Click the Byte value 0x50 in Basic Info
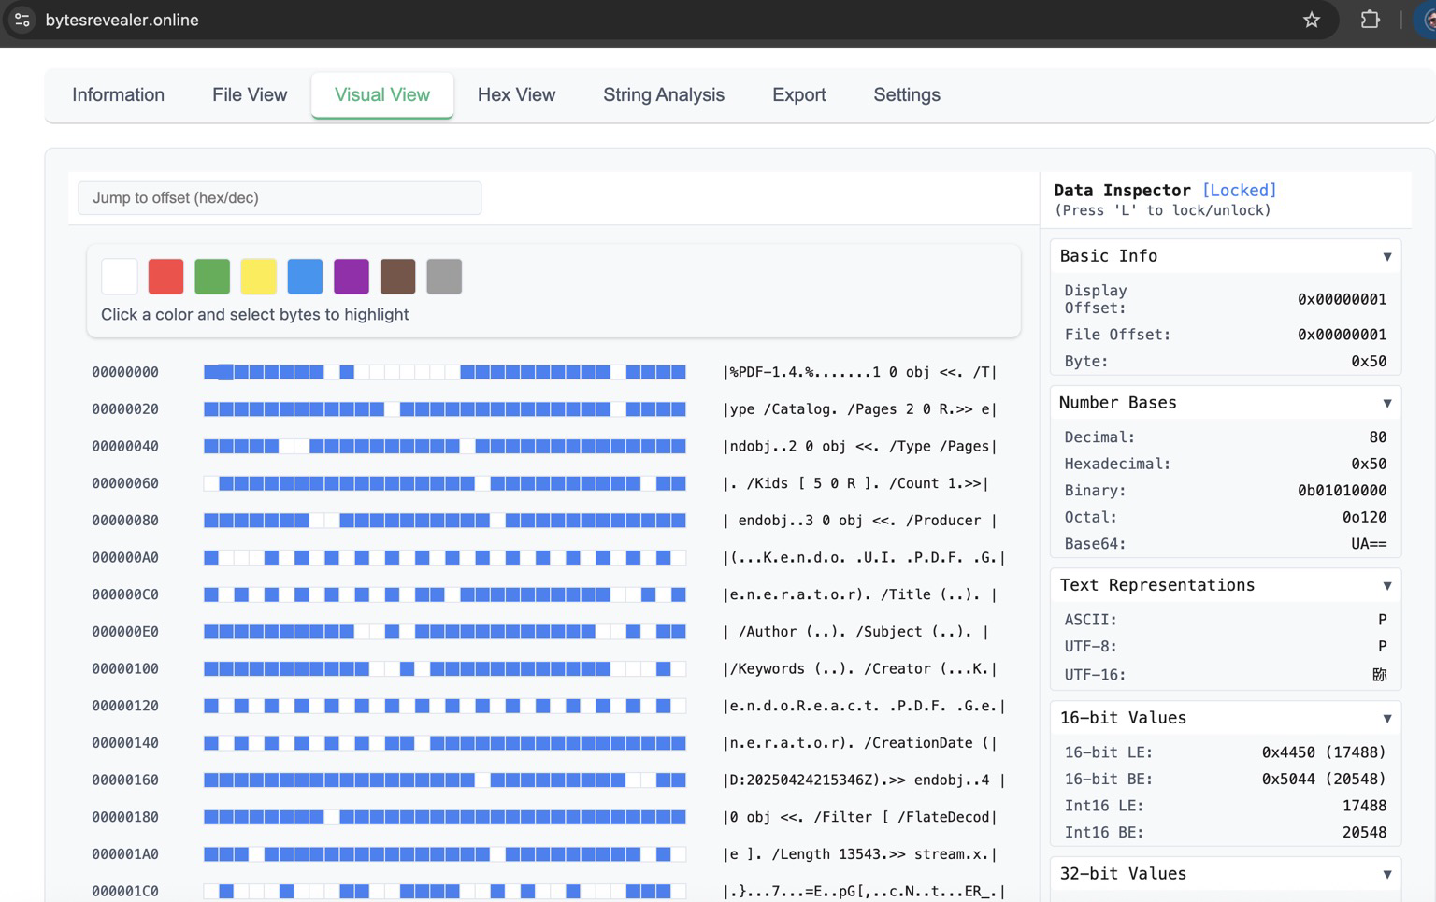The height and width of the screenshot is (902, 1436). (x=1369, y=362)
